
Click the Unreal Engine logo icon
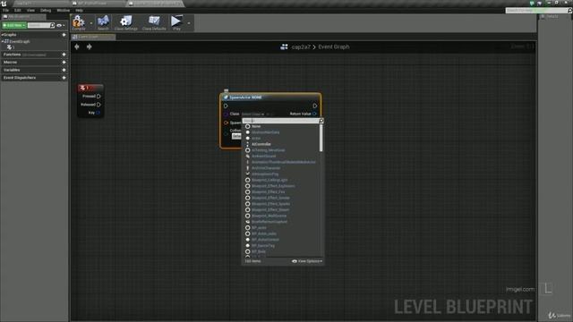4,4
